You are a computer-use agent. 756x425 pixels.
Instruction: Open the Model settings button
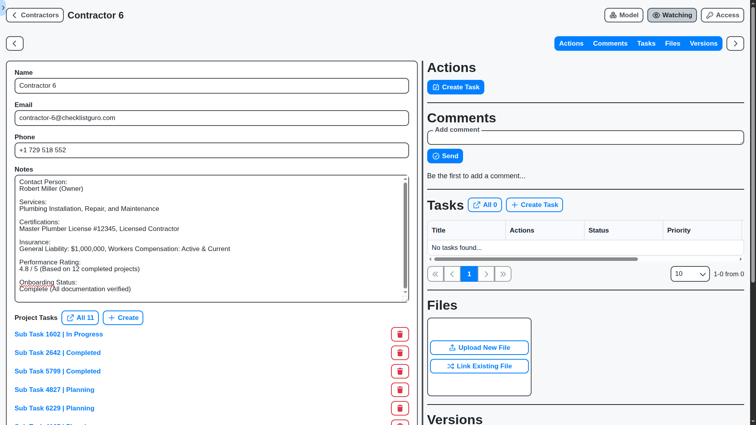click(x=623, y=15)
